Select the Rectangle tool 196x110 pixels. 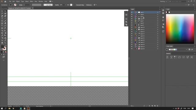[x=2, y=21]
